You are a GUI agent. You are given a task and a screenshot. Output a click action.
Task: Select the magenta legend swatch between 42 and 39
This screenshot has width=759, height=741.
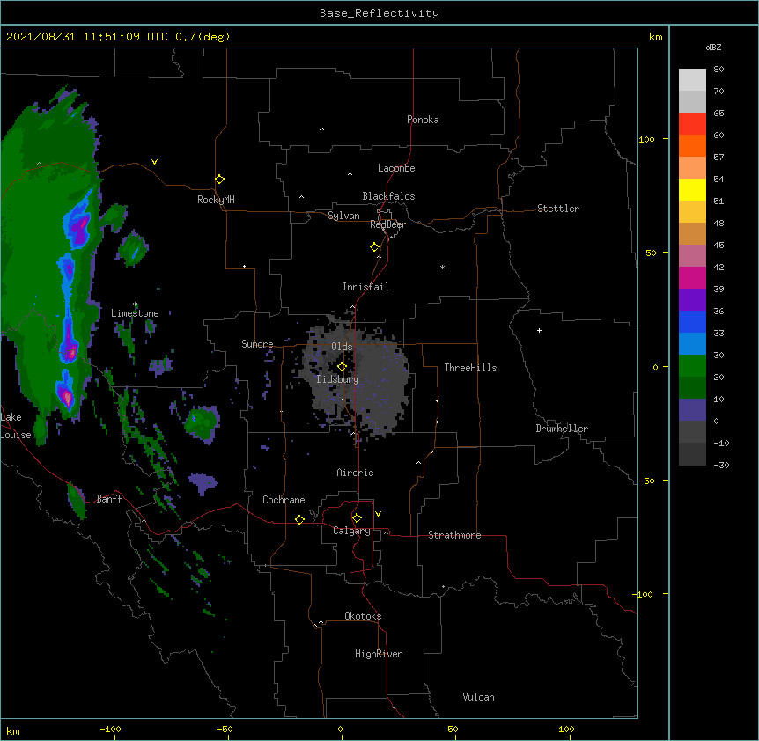tap(692, 278)
